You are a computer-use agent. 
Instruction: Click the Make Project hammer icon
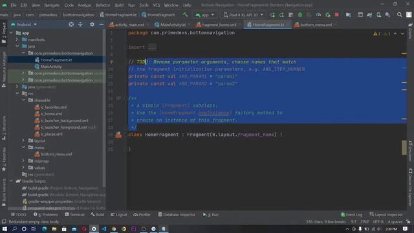[185, 14]
